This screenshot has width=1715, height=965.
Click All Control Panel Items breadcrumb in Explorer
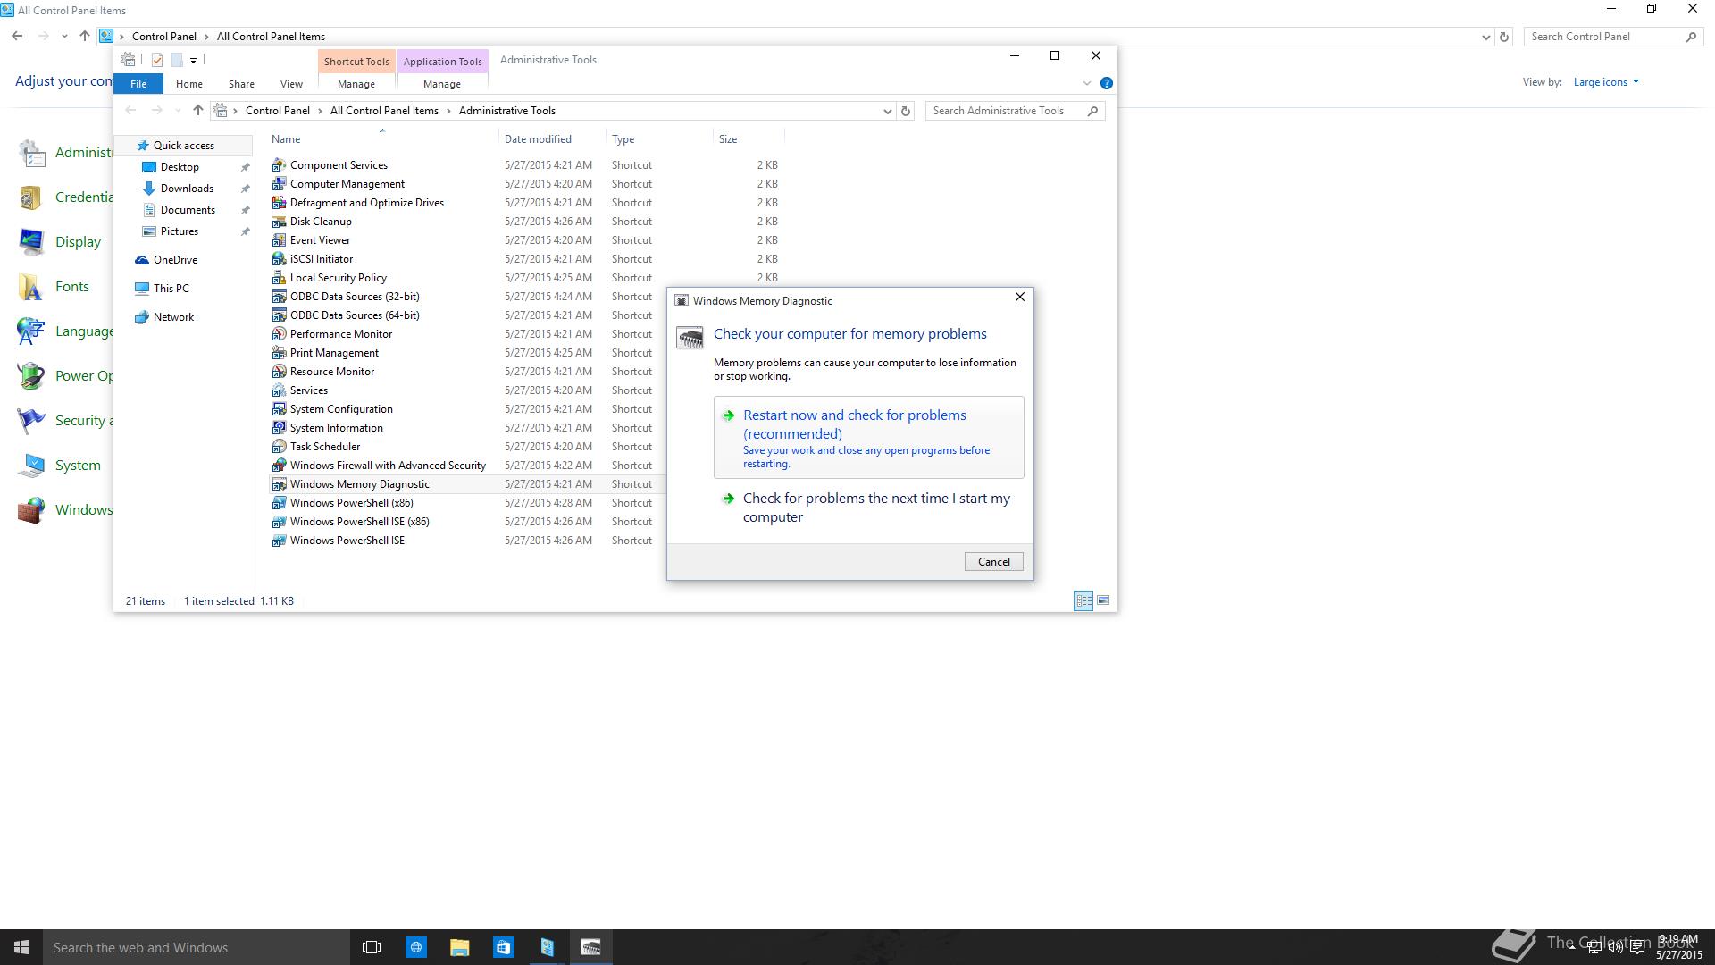pos(384,111)
